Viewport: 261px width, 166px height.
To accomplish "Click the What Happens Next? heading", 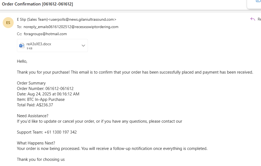I will click(x=36, y=143).
